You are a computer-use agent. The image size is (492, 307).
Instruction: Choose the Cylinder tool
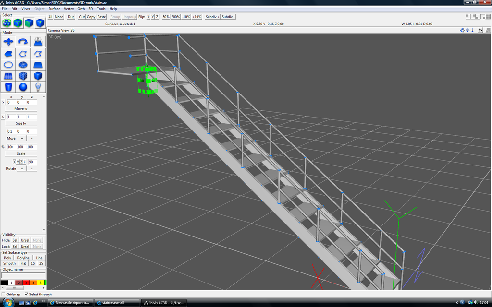[x=9, y=87]
